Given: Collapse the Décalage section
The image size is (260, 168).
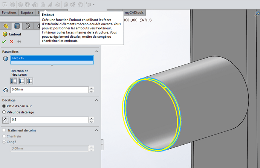Looking at the screenshot, I should 96,100.
